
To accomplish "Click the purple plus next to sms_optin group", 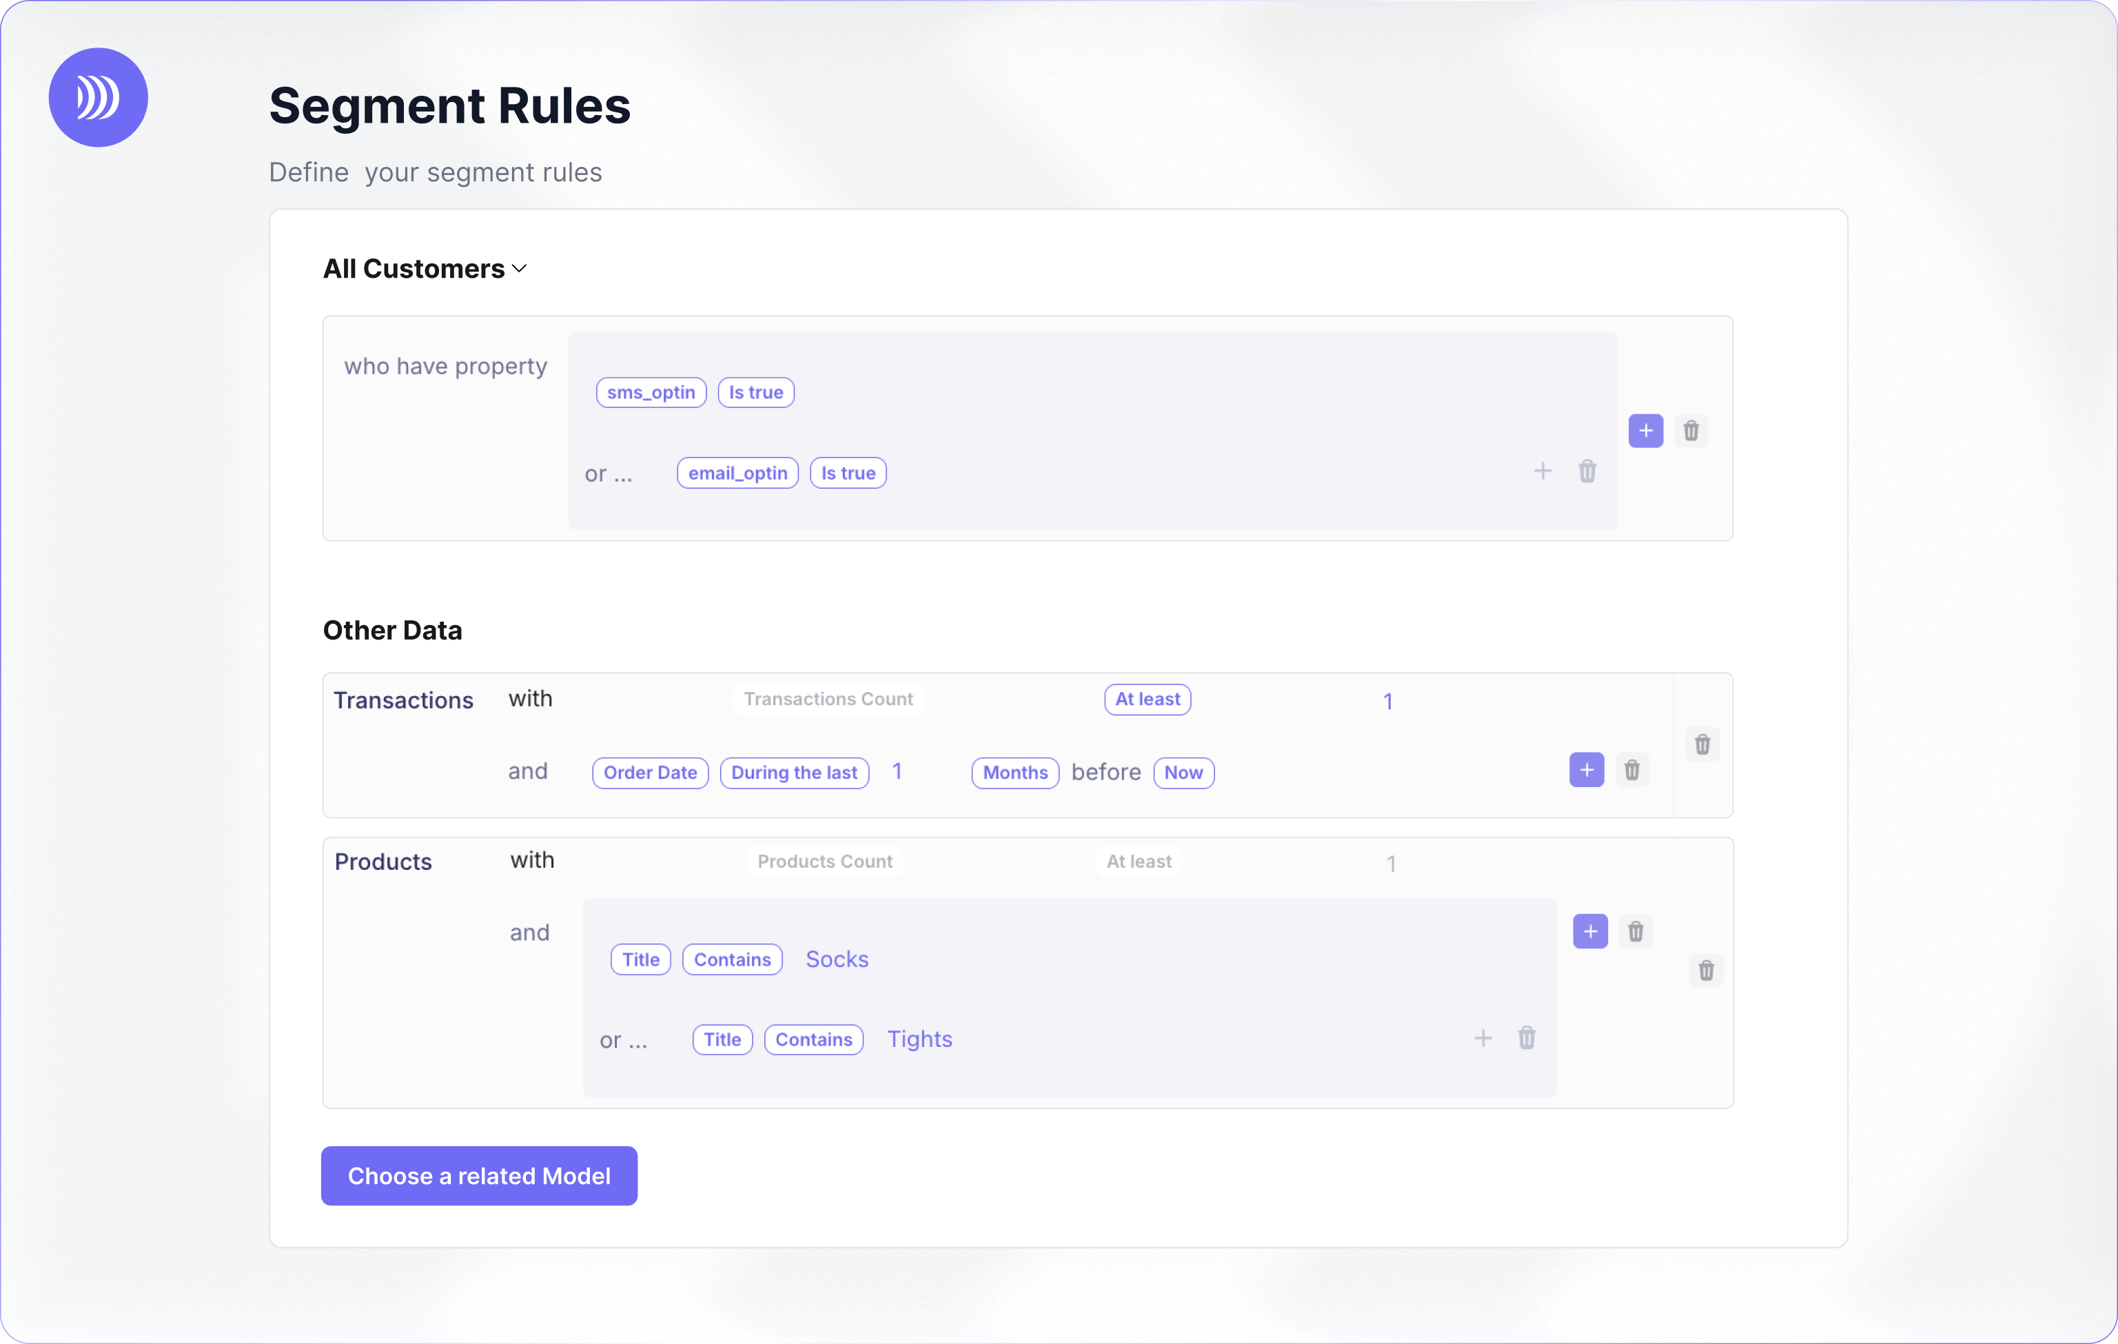I will coord(1644,431).
